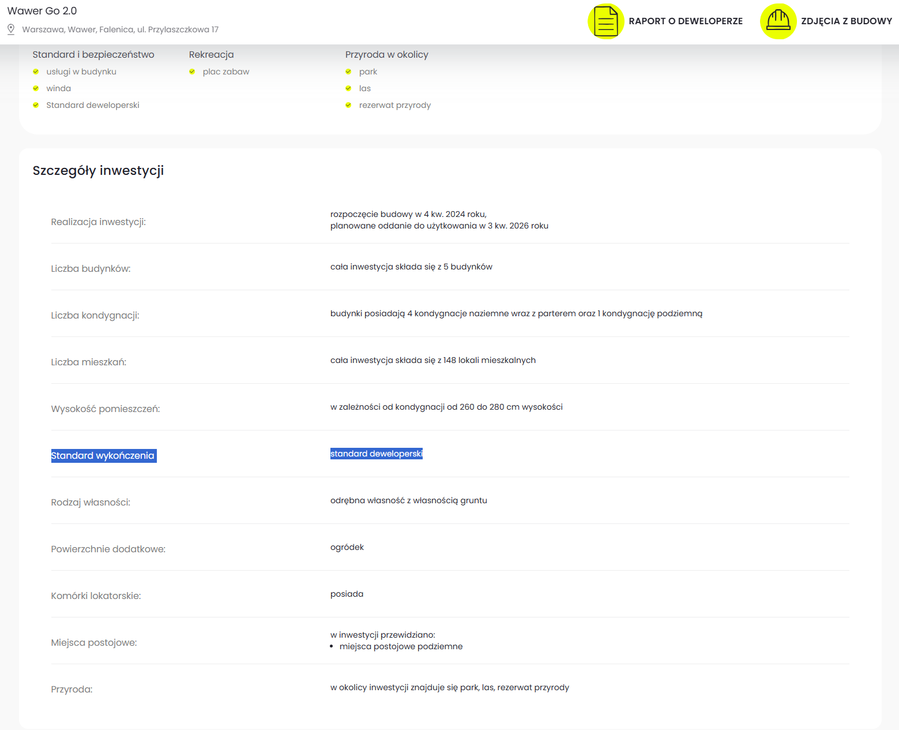Click the Przyroda w okolicy heading
The width and height of the screenshot is (899, 730).
coord(386,55)
